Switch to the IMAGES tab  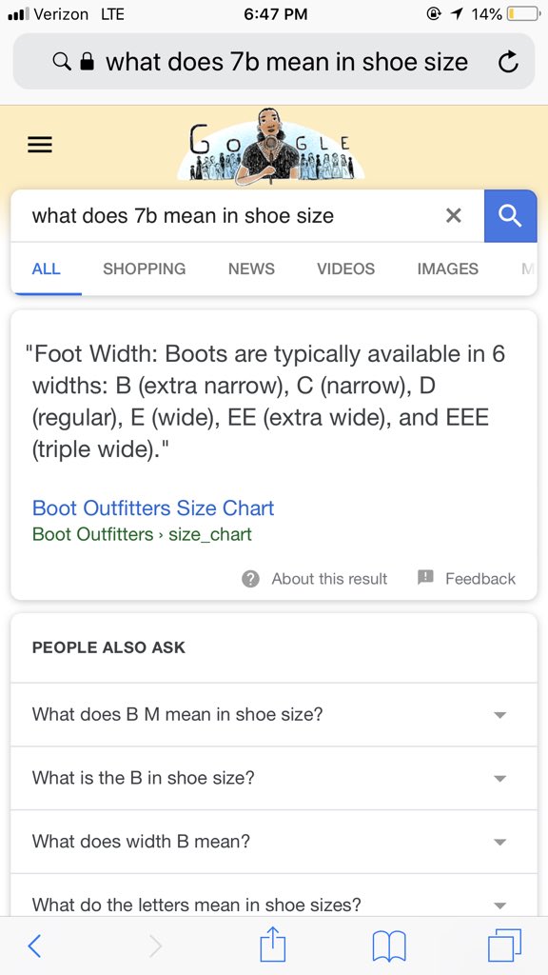click(448, 269)
